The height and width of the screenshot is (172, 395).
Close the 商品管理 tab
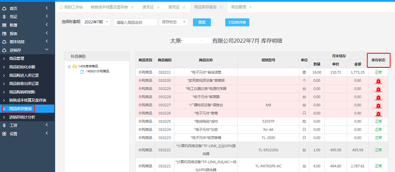point(250,8)
